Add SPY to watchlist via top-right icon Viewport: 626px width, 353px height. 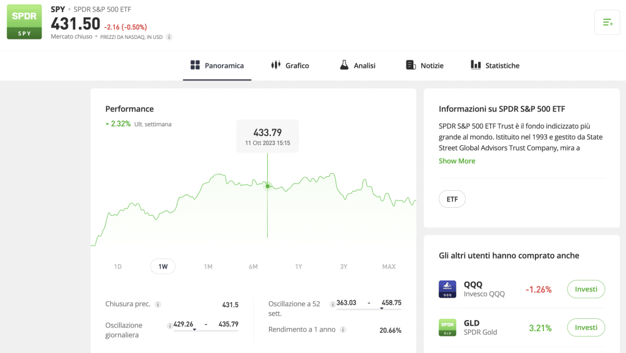pyautogui.click(x=607, y=22)
